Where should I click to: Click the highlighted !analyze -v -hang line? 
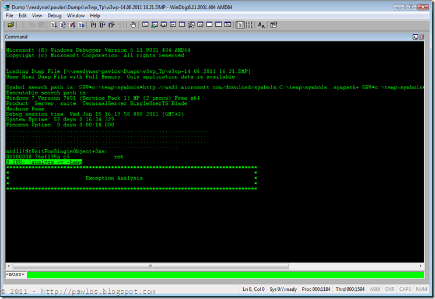(x=44, y=162)
